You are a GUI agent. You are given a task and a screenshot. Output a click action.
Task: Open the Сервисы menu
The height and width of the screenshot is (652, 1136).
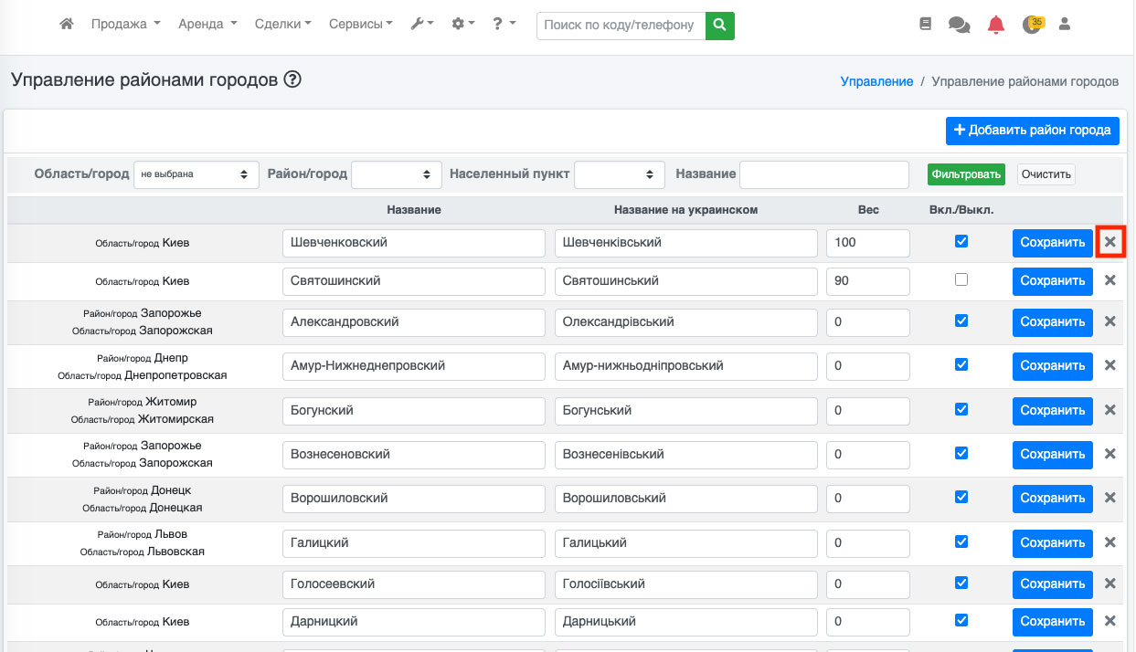pos(360,25)
